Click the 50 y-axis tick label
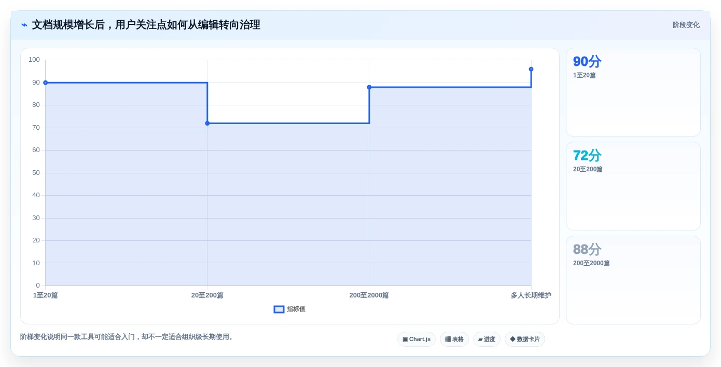Image resolution: width=721 pixels, height=367 pixels. (36, 173)
